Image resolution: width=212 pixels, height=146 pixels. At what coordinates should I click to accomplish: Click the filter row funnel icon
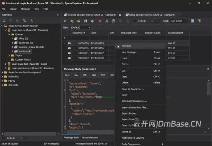[x=64, y=38]
